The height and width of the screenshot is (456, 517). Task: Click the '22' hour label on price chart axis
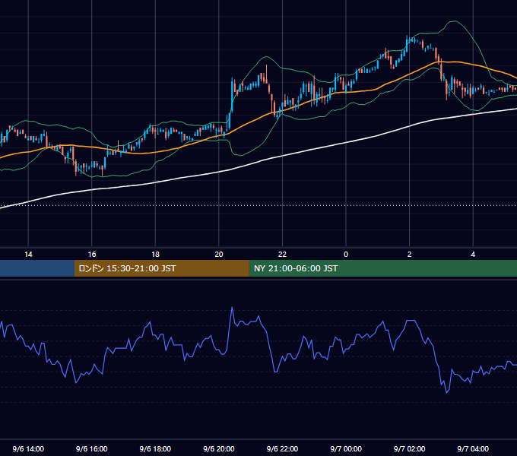click(282, 255)
